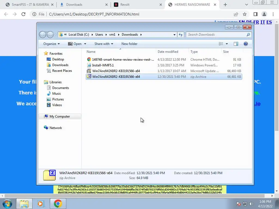The image size is (279, 209).
Task: Create a New folder
Action: point(129,44)
